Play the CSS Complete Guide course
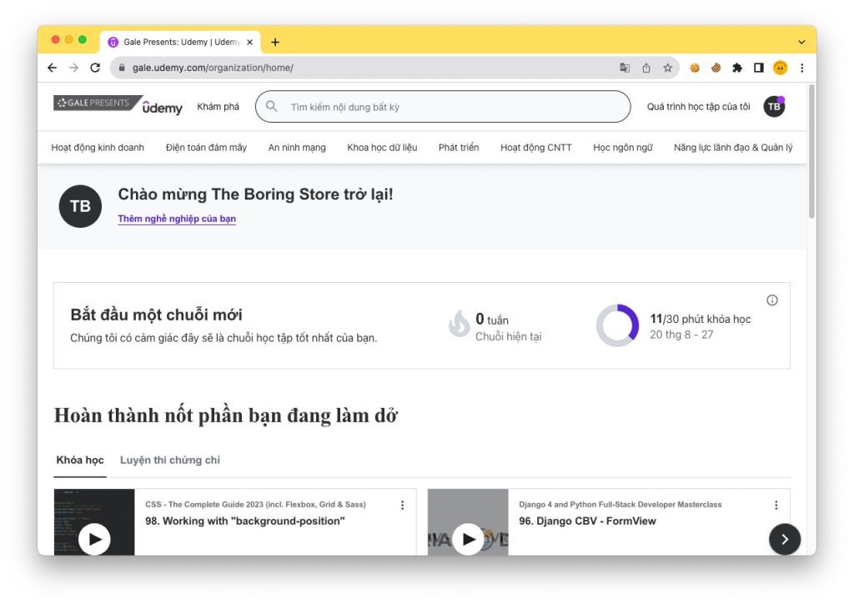The height and width of the screenshot is (605, 854). pos(94,539)
